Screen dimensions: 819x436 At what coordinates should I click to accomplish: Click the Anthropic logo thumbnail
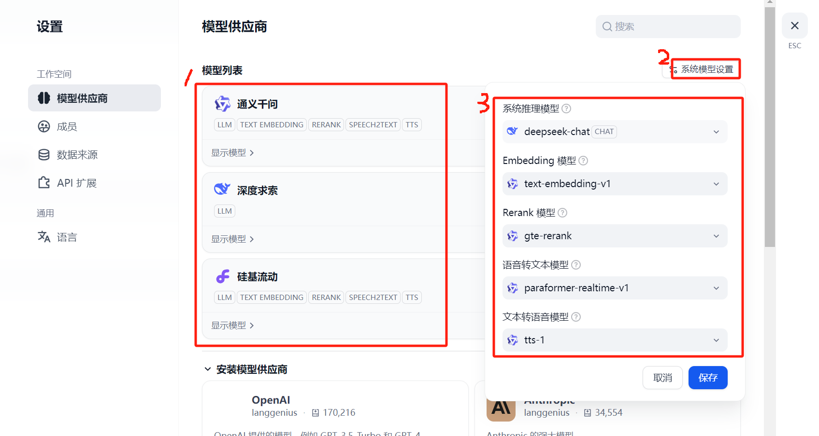501,409
